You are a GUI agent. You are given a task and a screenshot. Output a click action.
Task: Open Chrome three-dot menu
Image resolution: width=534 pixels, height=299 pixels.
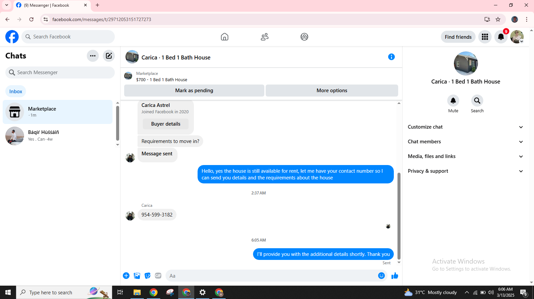[x=527, y=19]
